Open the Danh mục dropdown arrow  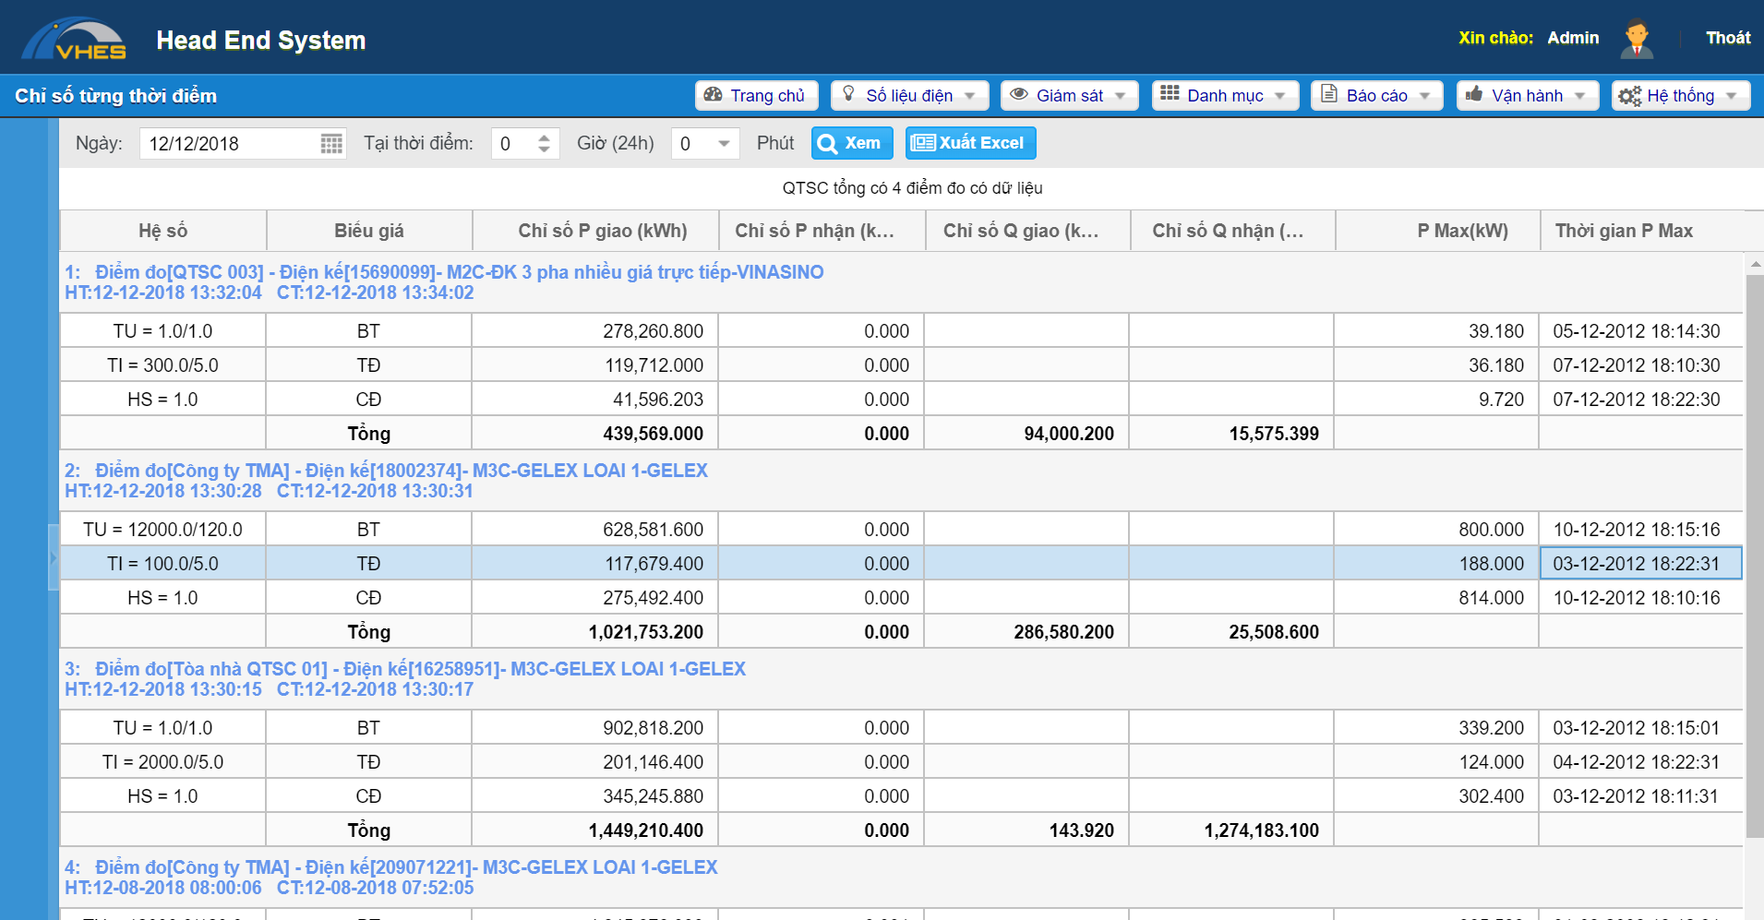point(1280,96)
